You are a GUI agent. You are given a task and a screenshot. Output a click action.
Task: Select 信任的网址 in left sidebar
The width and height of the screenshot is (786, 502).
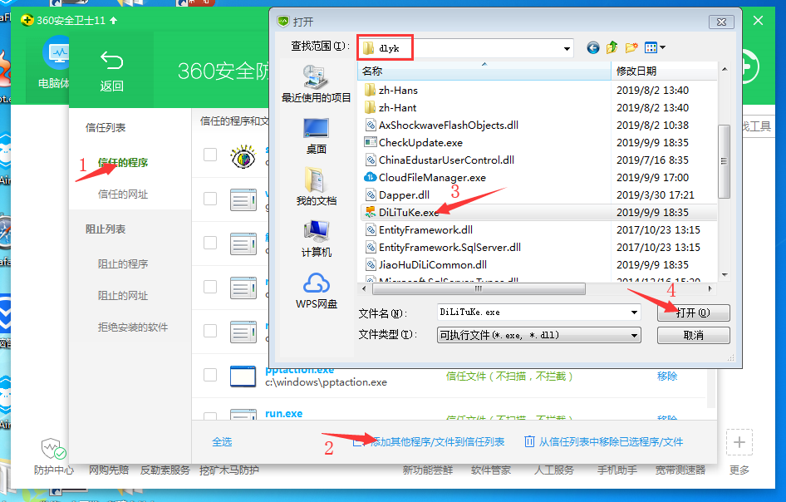(123, 194)
